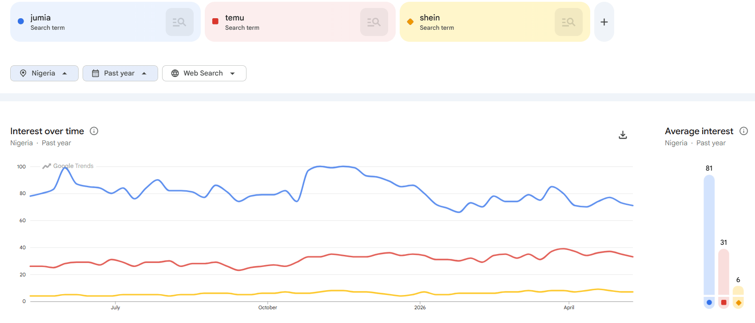Show info for Interest over time
The height and width of the screenshot is (323, 755).
(x=94, y=131)
